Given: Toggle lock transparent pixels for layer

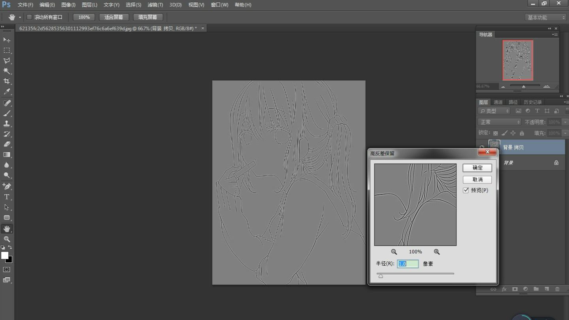Looking at the screenshot, I should 495,133.
